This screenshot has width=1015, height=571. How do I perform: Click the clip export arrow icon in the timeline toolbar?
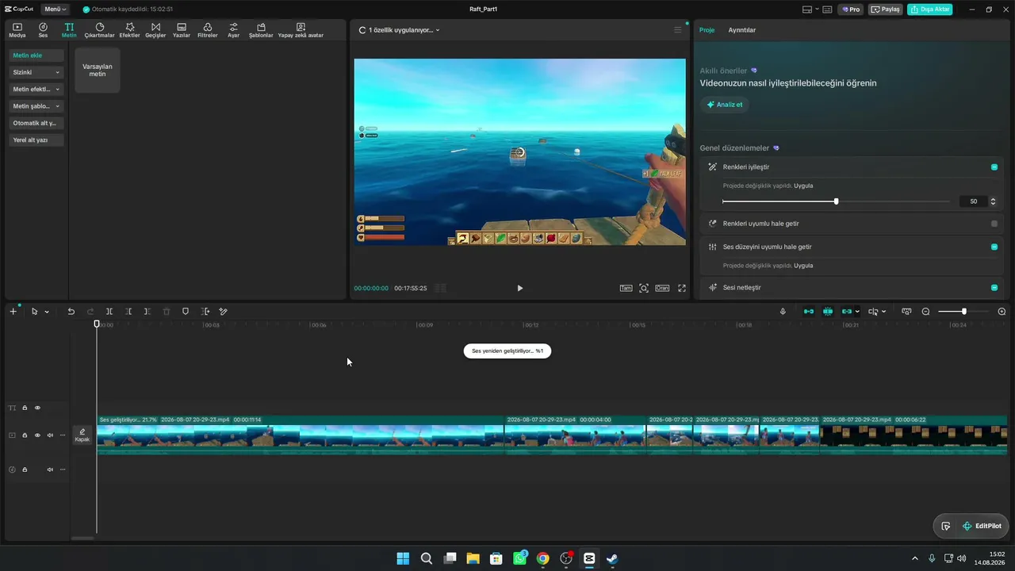(x=205, y=312)
